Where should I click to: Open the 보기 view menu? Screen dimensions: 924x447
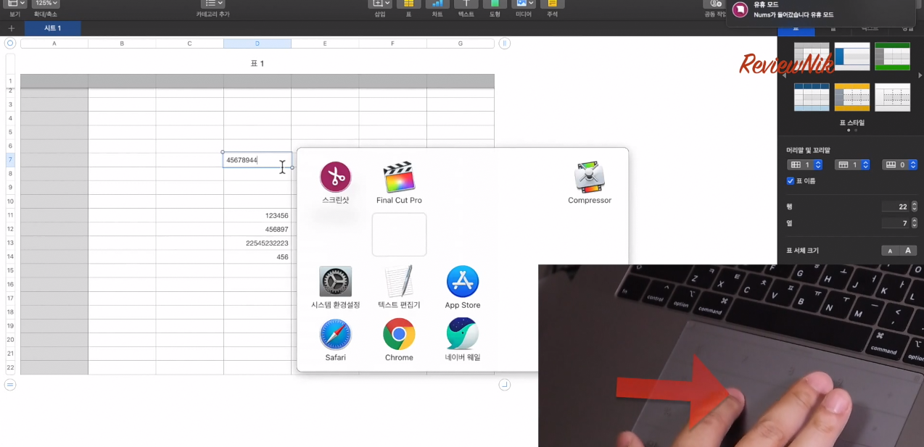click(x=15, y=4)
